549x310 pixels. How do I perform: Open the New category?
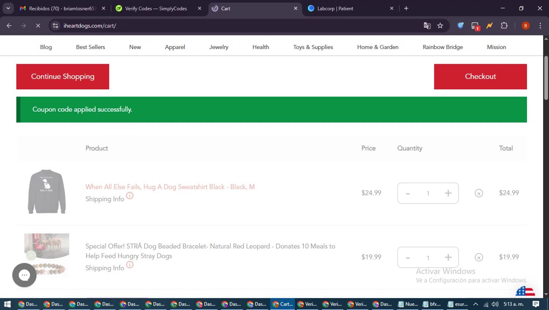click(135, 47)
